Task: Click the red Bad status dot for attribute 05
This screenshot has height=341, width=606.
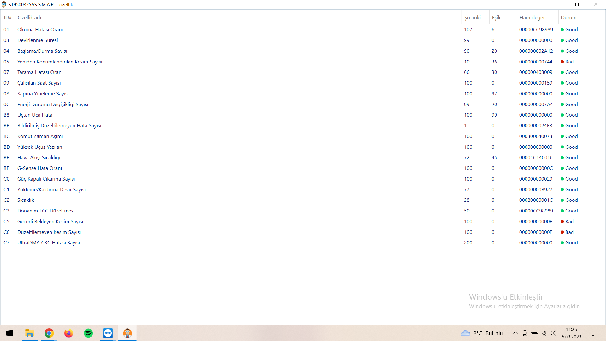Action: [562, 62]
